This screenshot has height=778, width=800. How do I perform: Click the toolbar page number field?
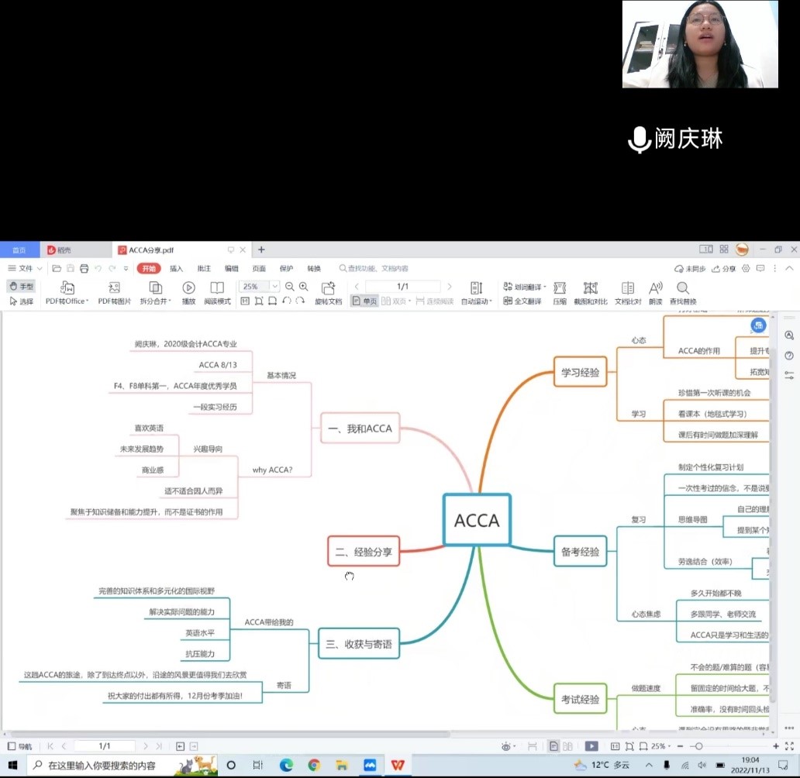coord(402,286)
